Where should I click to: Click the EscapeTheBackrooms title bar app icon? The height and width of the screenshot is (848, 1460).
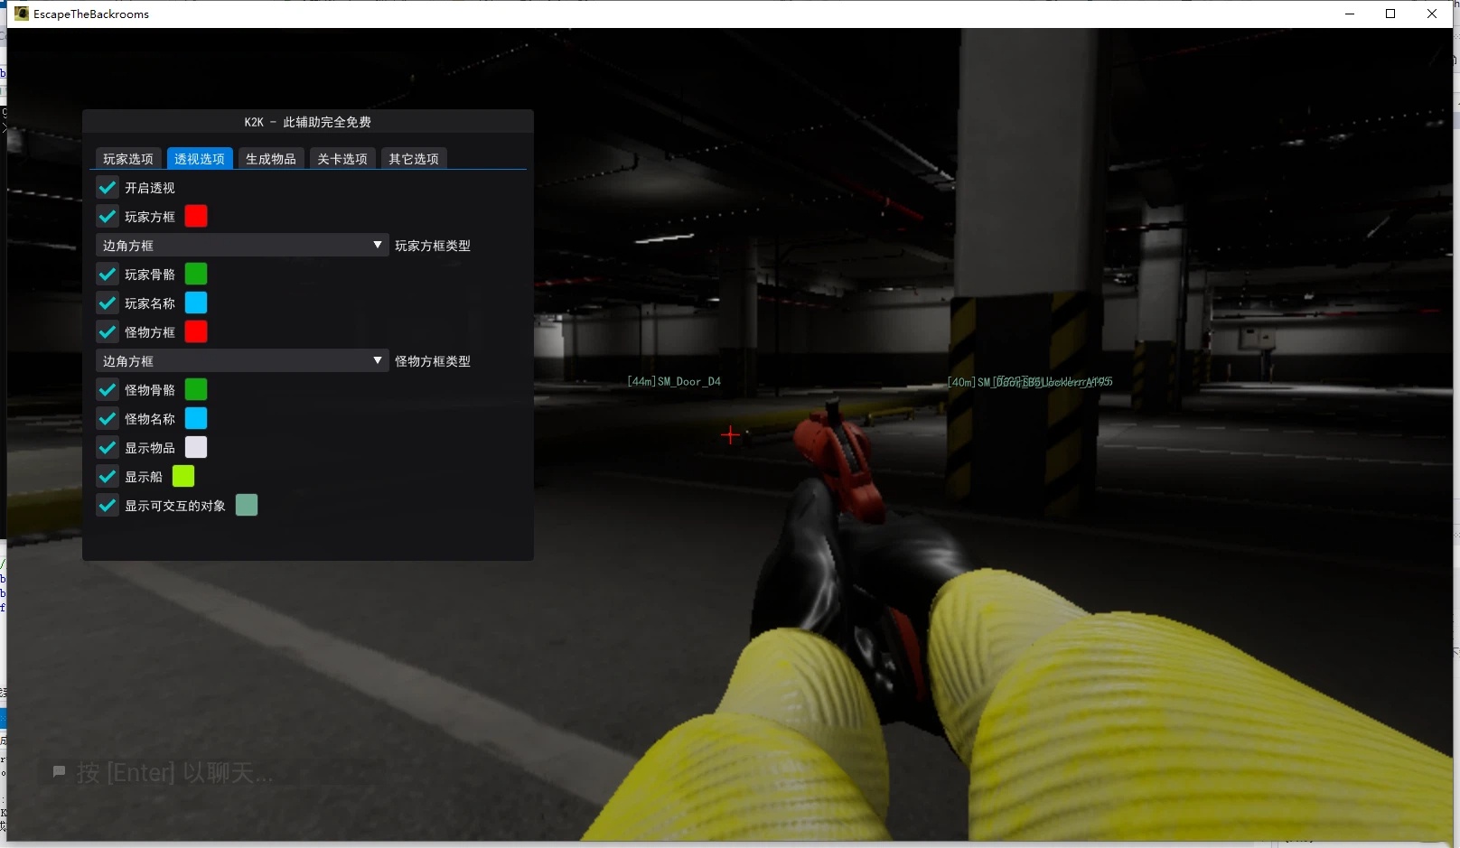click(x=22, y=14)
